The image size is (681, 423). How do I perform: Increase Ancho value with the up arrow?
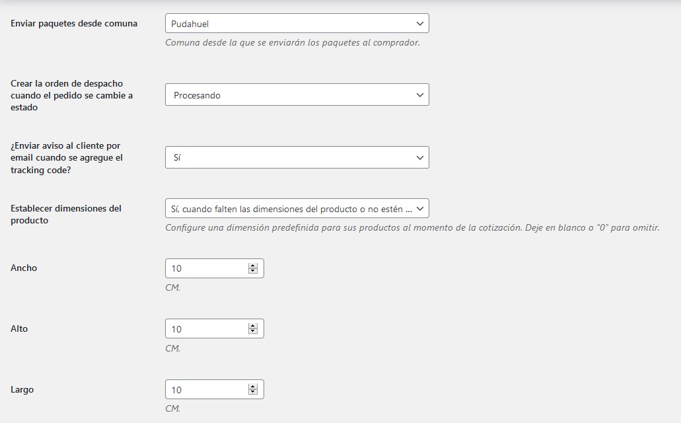coord(252,266)
